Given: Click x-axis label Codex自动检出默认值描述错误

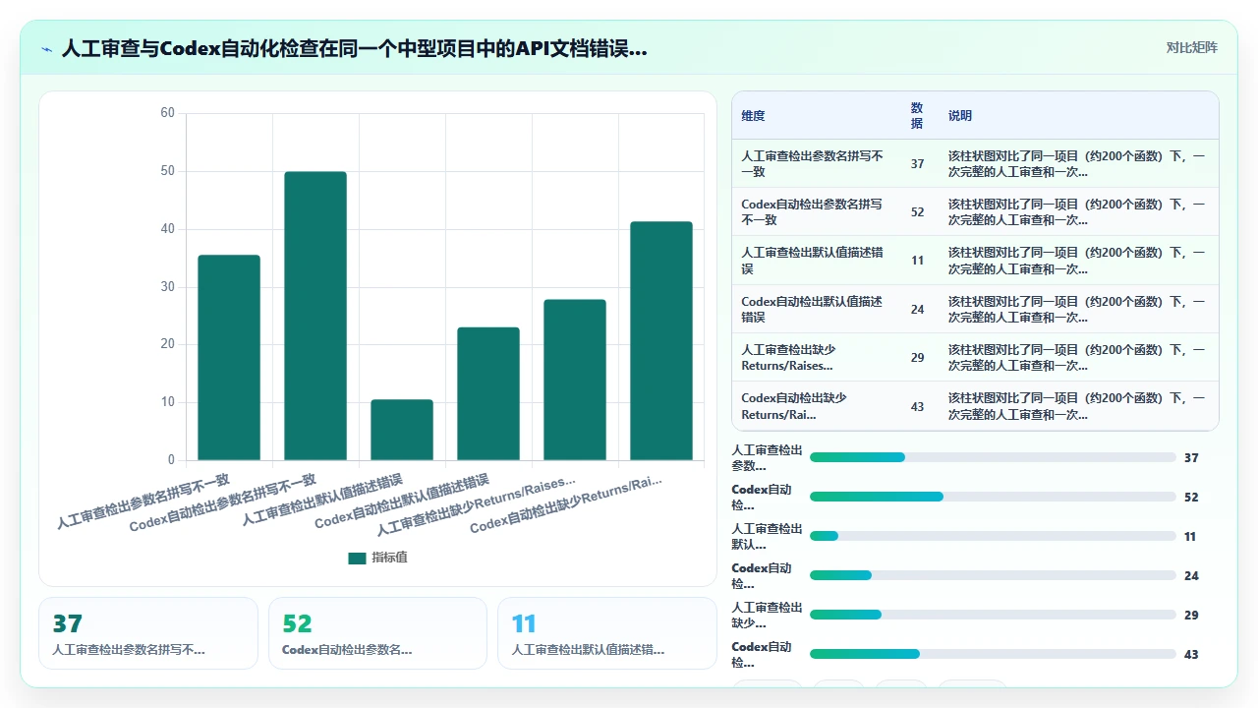Looking at the screenshot, I should [x=402, y=501].
